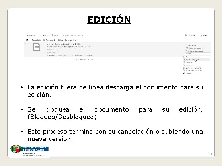Open the Formacion2 breadcrumb folder
222x166 pixels.
tap(49, 40)
